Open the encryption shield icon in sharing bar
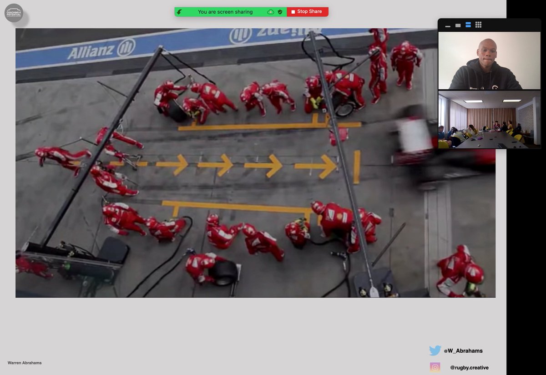This screenshot has width=546, height=375. coord(280,12)
